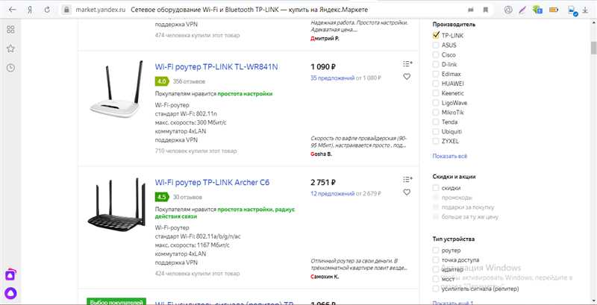
Task: Check the Keenetic manufacturer filter
Action: click(436, 93)
